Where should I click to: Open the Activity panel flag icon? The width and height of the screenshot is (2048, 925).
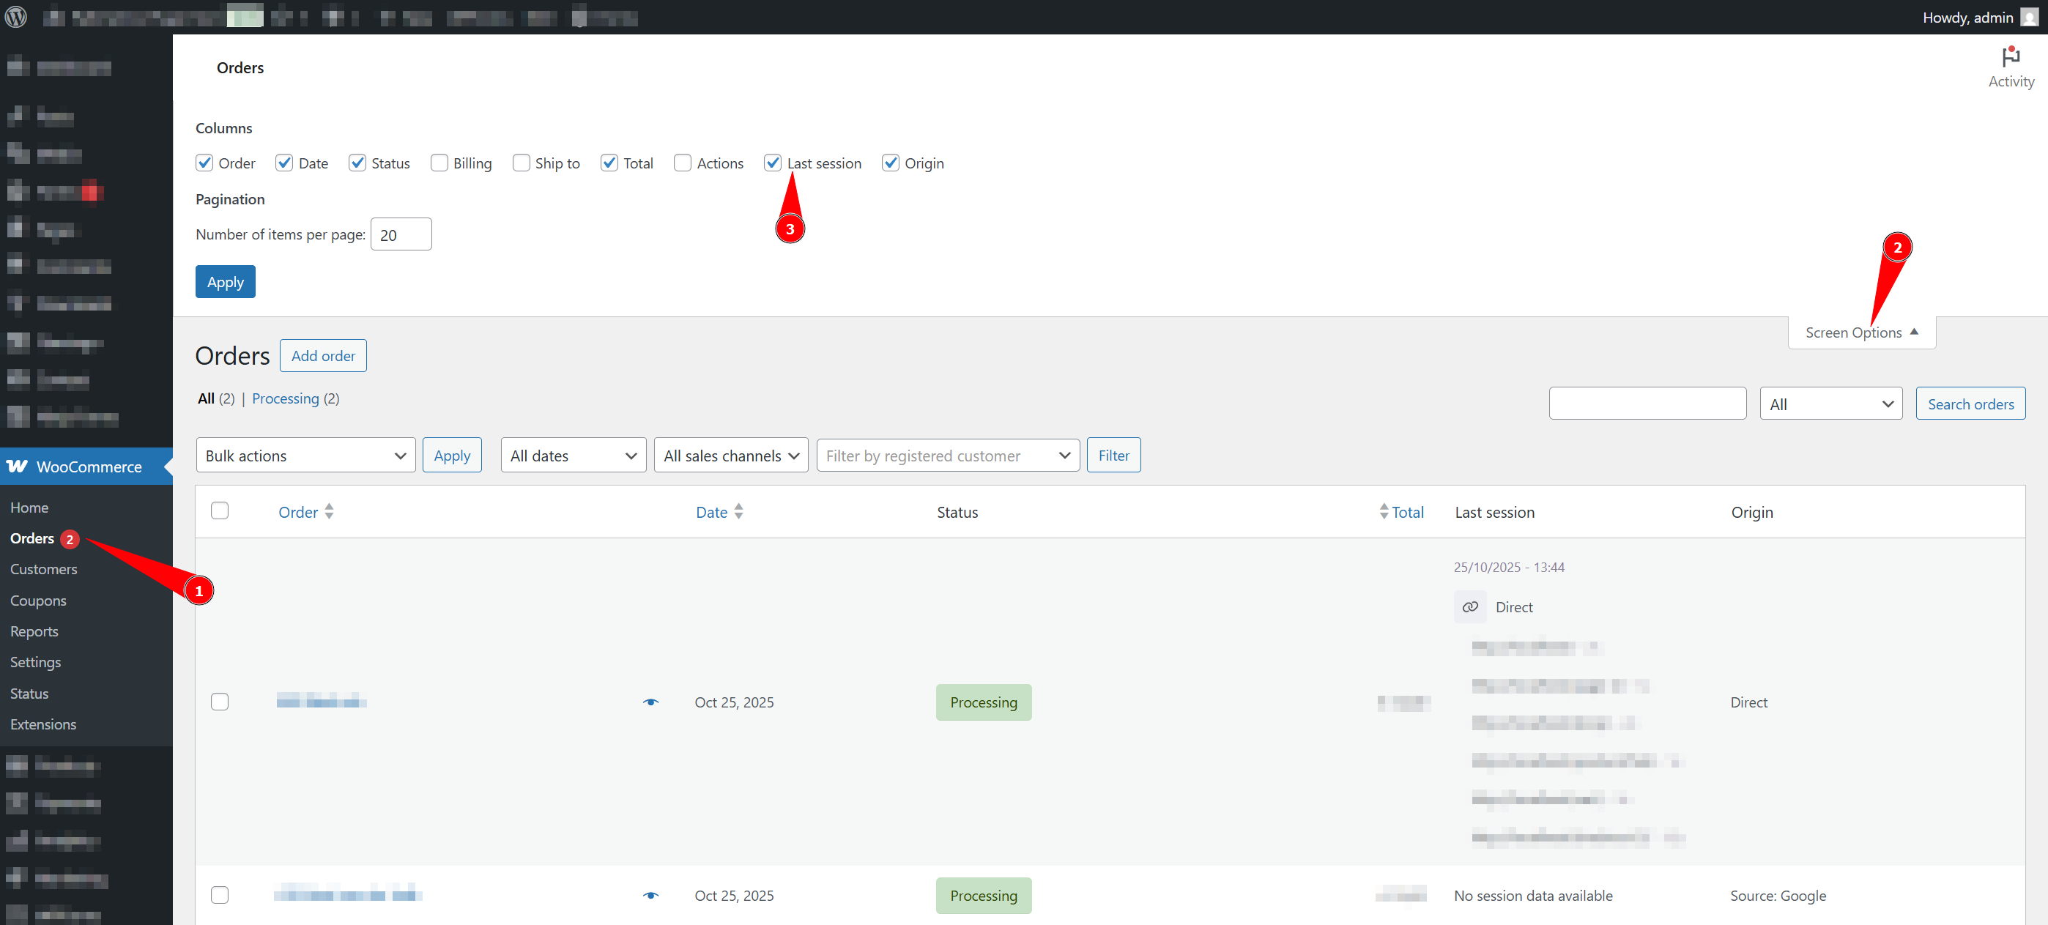point(2010,57)
